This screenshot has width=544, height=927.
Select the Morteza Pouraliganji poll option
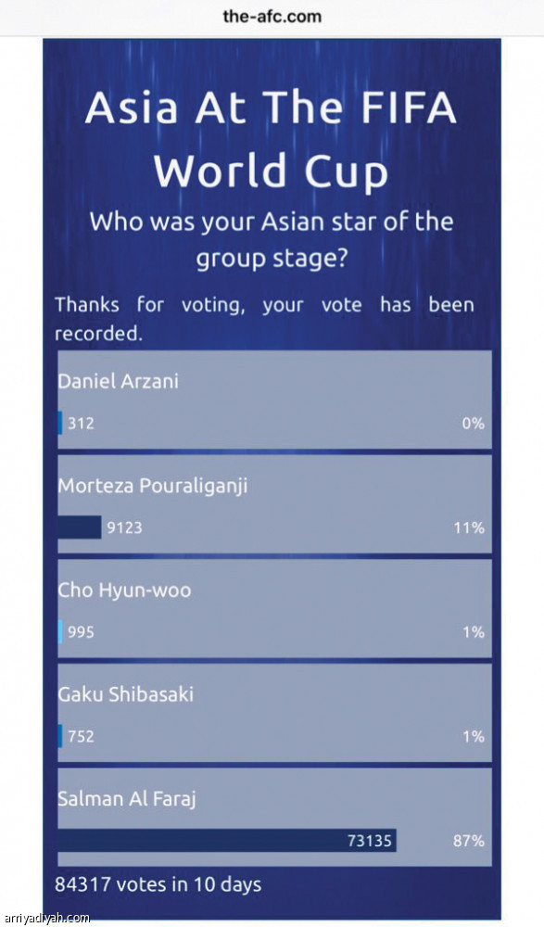click(274, 504)
